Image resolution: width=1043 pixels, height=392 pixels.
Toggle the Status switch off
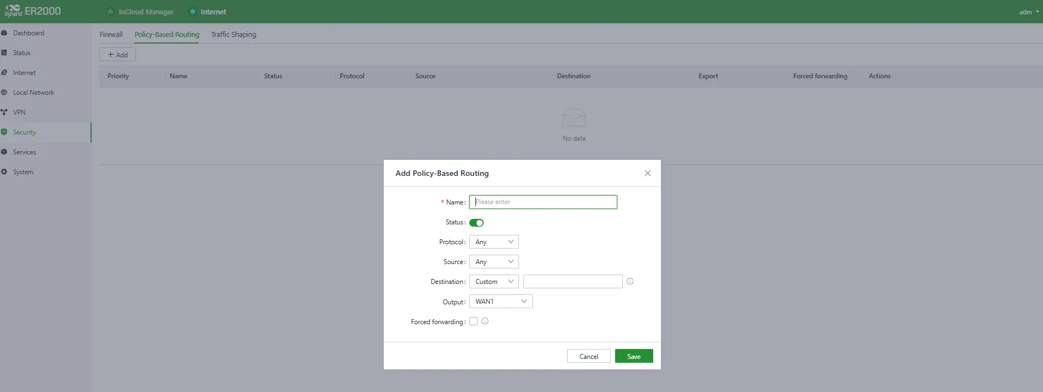pyautogui.click(x=477, y=223)
